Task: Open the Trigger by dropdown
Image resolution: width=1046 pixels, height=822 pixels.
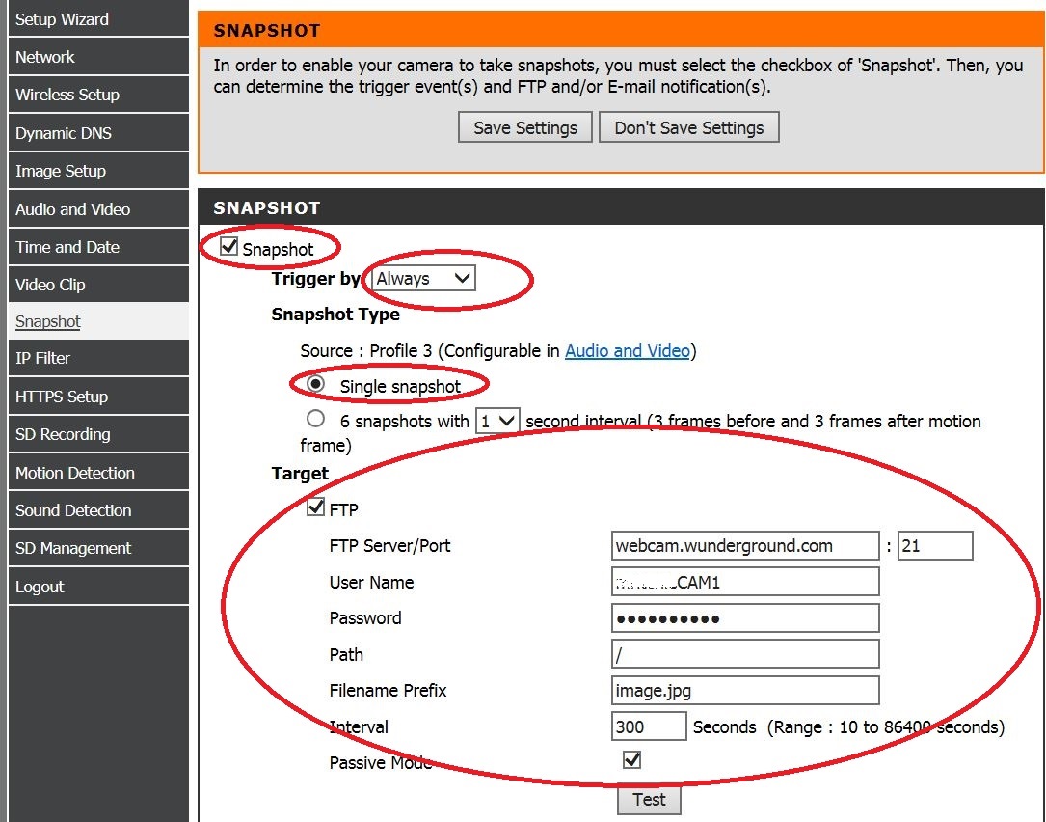Action: point(423,279)
